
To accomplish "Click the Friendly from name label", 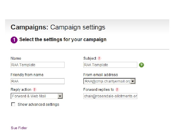I will point(27,75).
